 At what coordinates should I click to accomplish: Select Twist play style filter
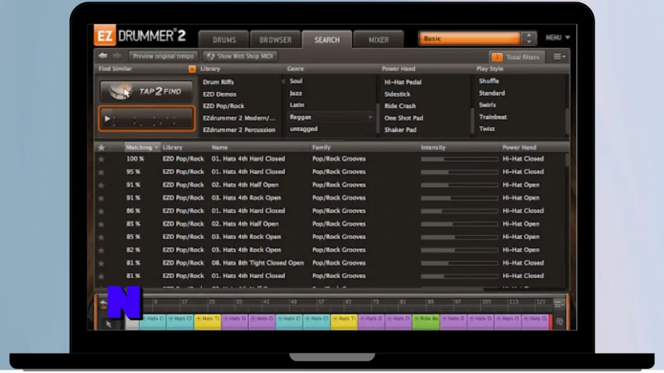pyautogui.click(x=486, y=129)
